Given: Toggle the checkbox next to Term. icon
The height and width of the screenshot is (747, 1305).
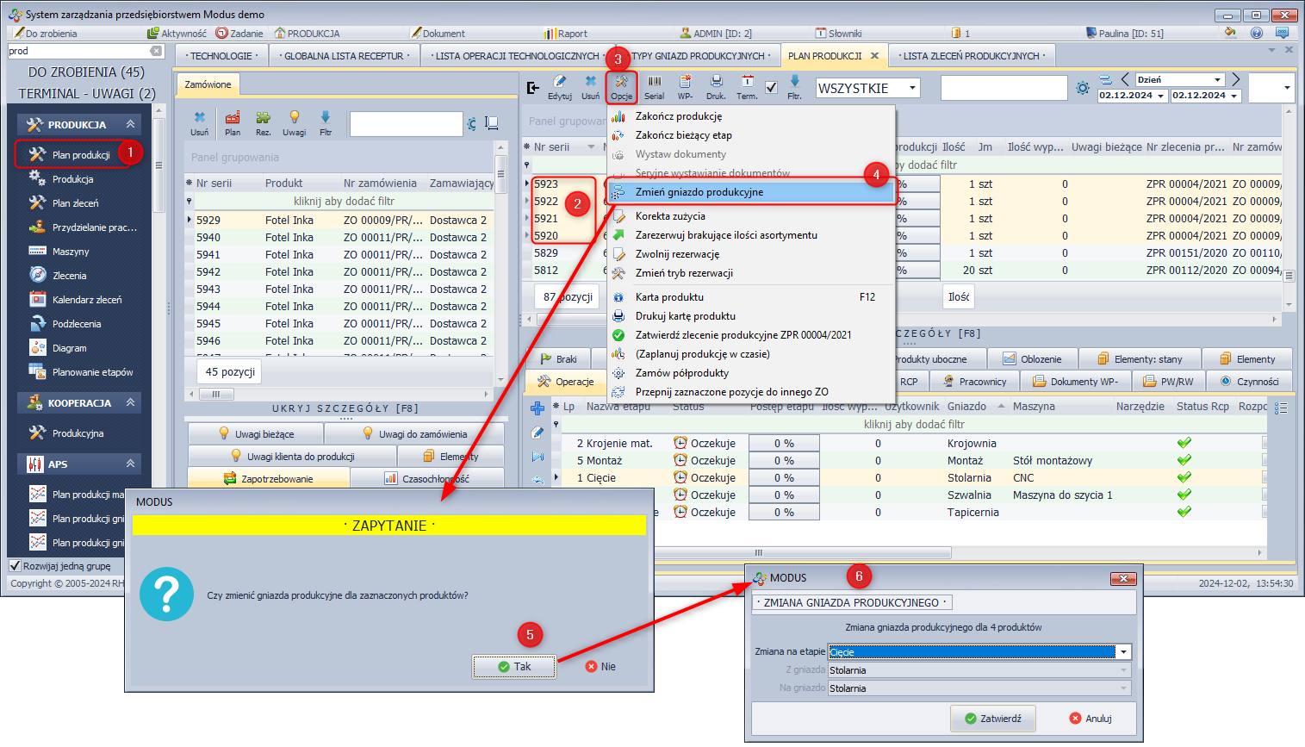Looking at the screenshot, I should 771,87.
